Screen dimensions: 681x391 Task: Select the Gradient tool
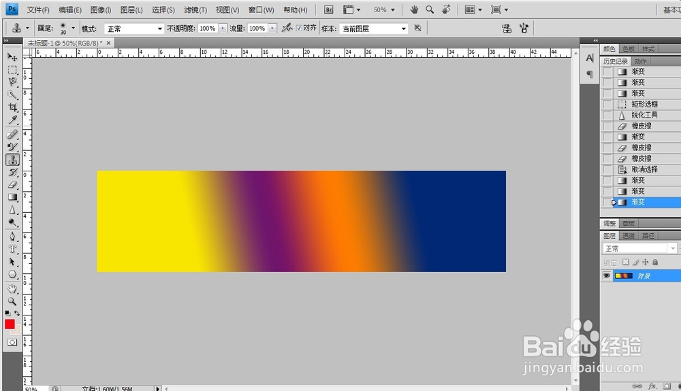click(x=12, y=197)
